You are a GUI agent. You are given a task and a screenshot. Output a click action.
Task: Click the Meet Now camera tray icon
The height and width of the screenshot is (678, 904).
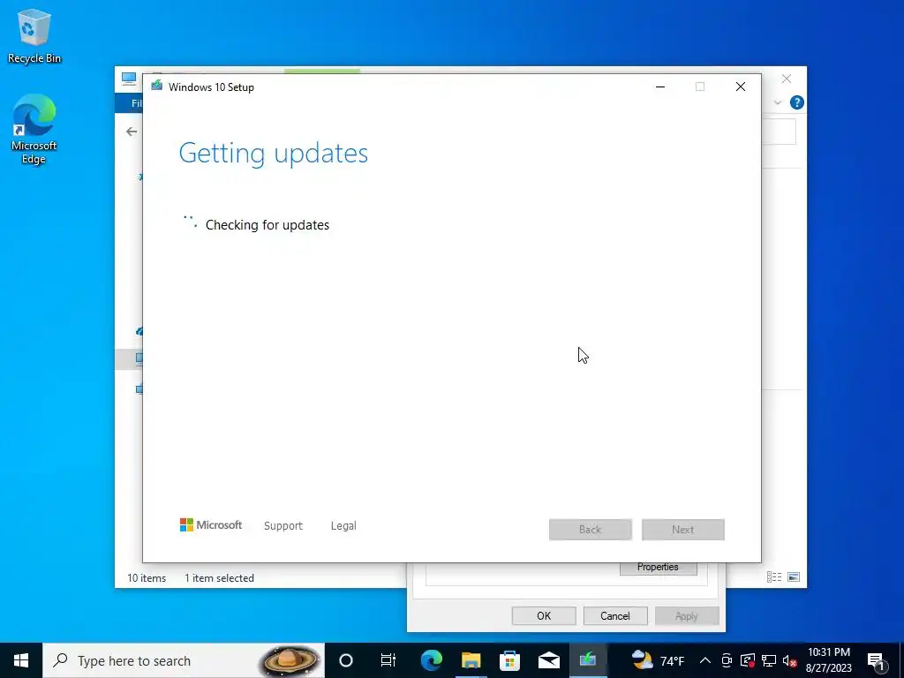(x=727, y=660)
